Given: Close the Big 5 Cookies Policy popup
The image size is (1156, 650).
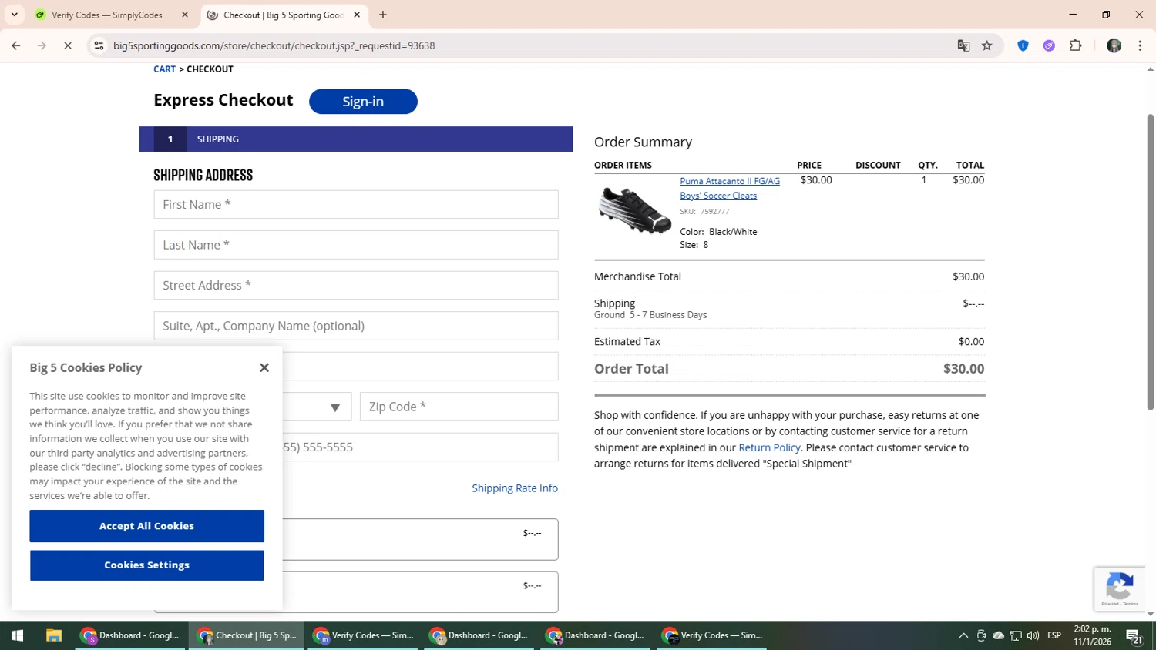Looking at the screenshot, I should (x=264, y=367).
